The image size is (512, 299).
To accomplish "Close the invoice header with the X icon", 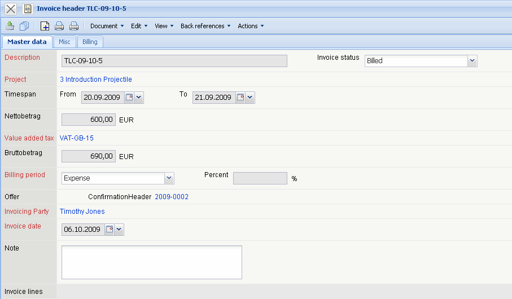I will tap(11, 8).
